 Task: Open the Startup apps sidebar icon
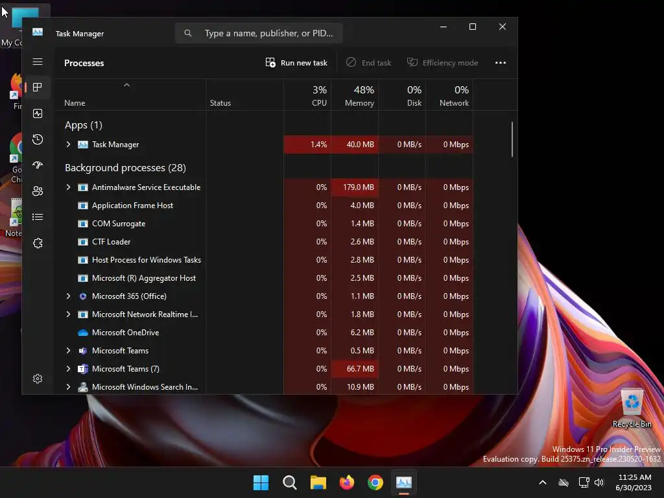pyautogui.click(x=38, y=165)
